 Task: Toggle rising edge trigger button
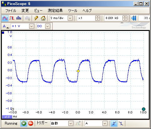pos(114,123)
